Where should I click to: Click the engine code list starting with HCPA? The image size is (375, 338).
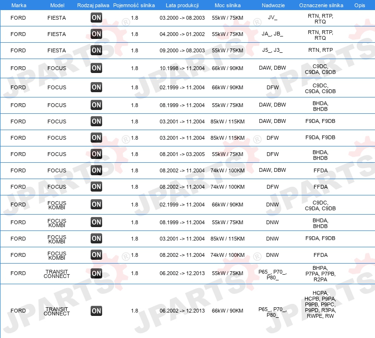click(320, 304)
